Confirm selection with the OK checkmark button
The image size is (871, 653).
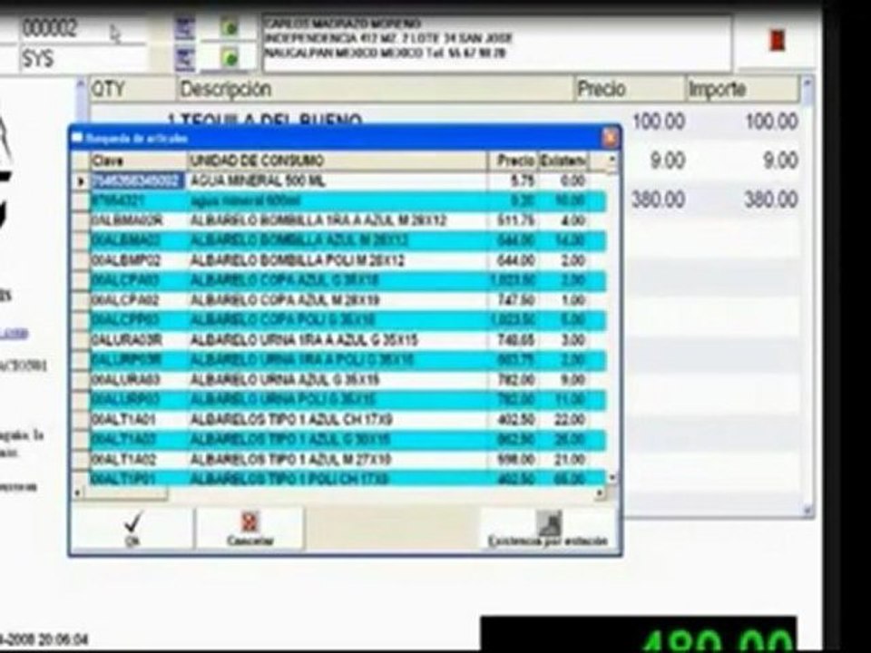(132, 529)
